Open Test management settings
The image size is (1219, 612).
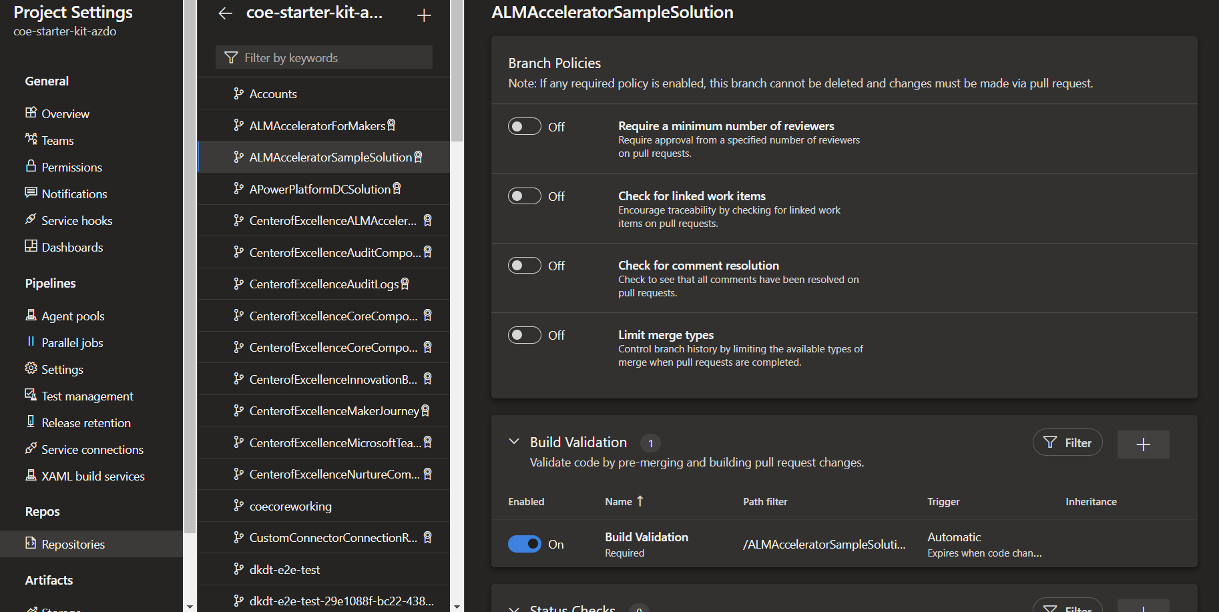point(87,396)
